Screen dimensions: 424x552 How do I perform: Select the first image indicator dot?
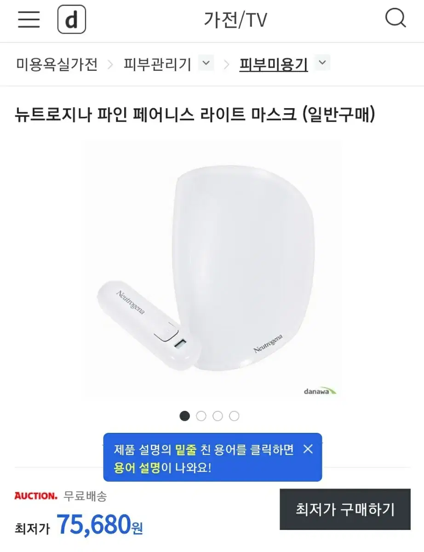tap(184, 416)
